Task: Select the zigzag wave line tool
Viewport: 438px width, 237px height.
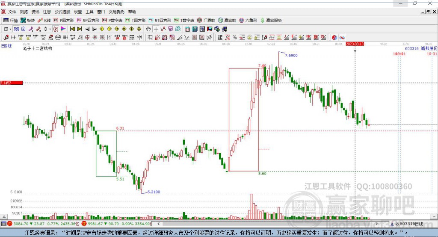Action: point(187,38)
